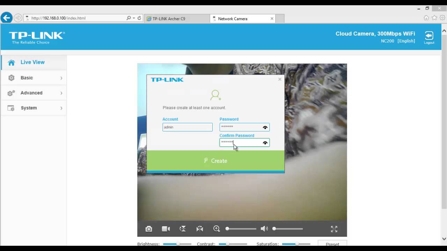Click the 'Cloud Camera, 300Mbps WiFi' text

pyautogui.click(x=375, y=33)
